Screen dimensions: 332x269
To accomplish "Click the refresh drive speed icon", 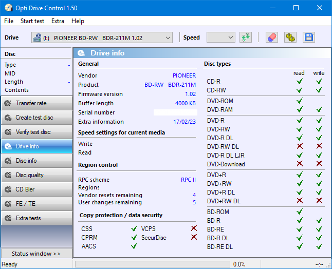I will click(246, 37).
